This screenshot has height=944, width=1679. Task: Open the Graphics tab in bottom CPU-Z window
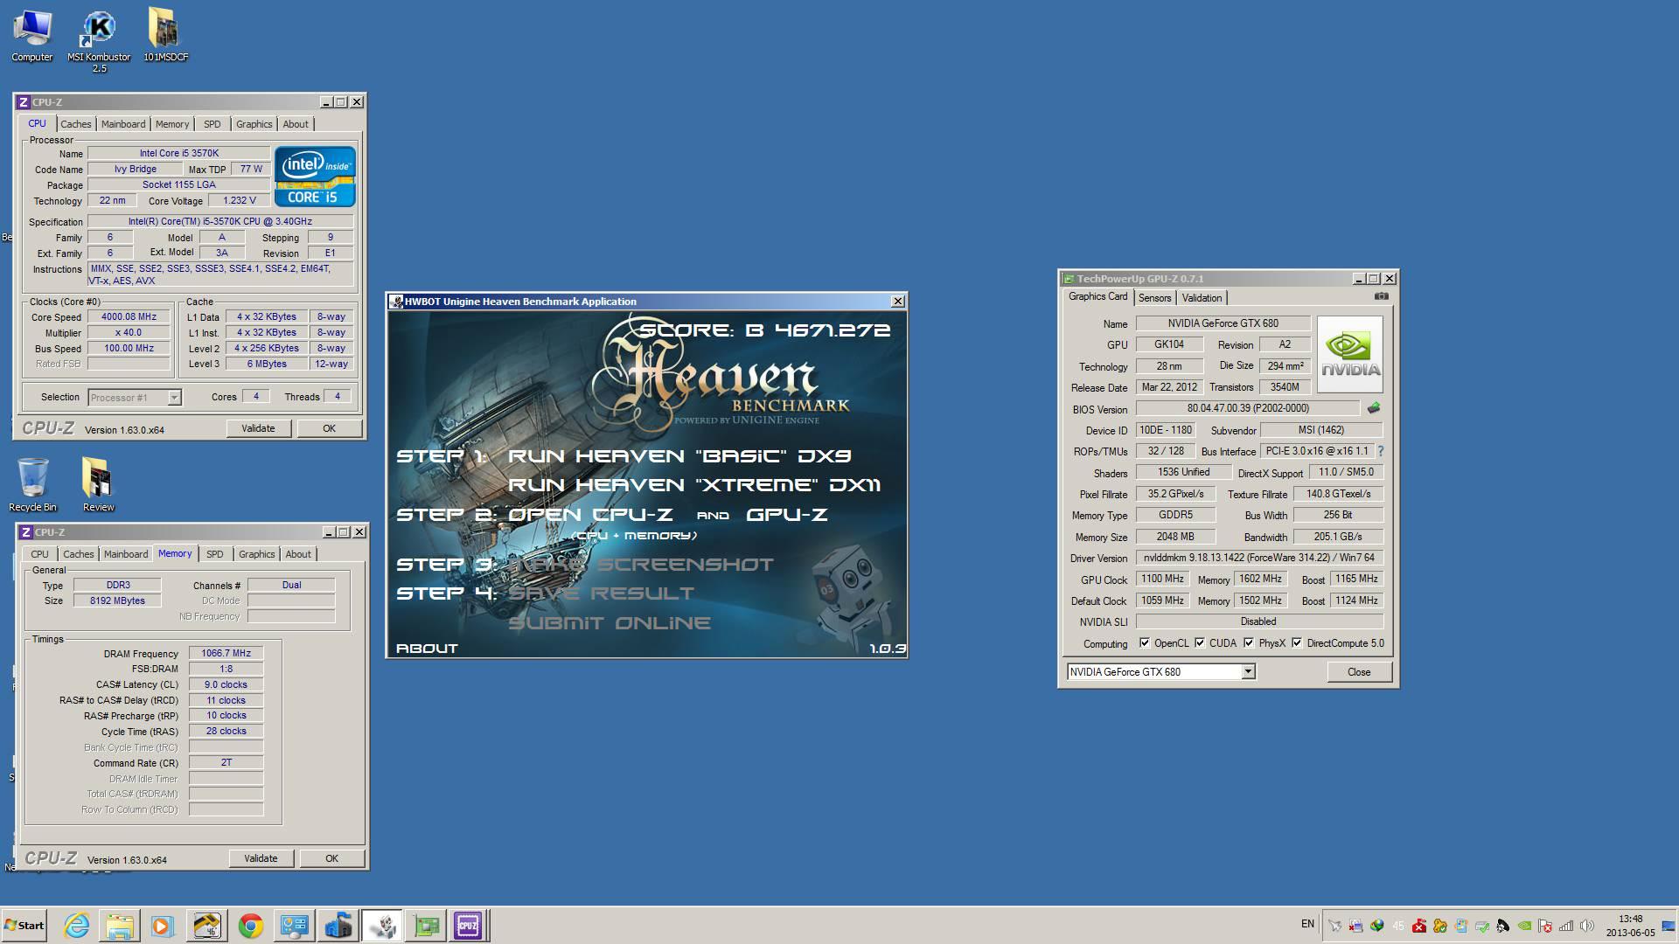[256, 554]
